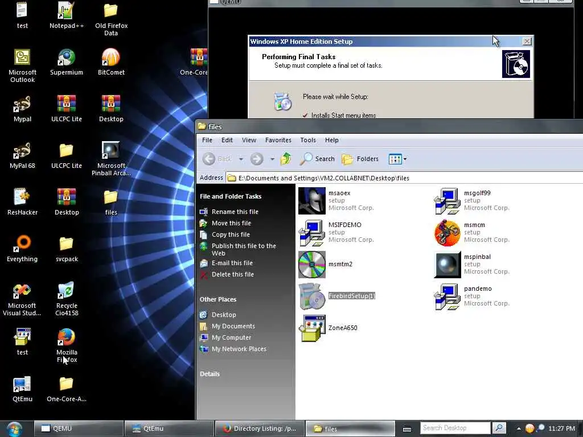Viewport: 583px width, 437px height.
Task: Click the Address bar path field
Action: click(x=405, y=178)
